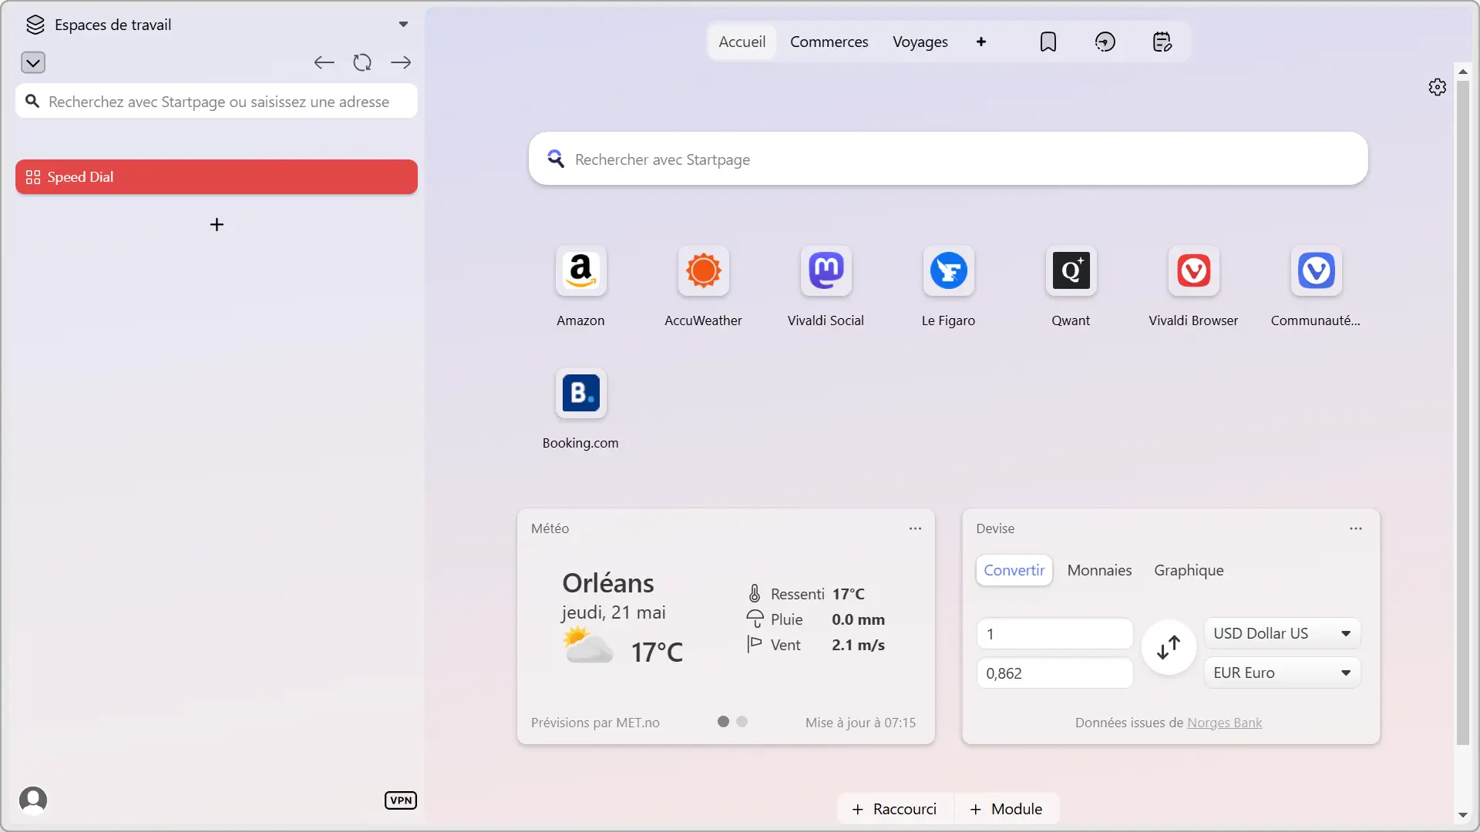
Task: Switch to the Voyages tab
Action: [920, 42]
